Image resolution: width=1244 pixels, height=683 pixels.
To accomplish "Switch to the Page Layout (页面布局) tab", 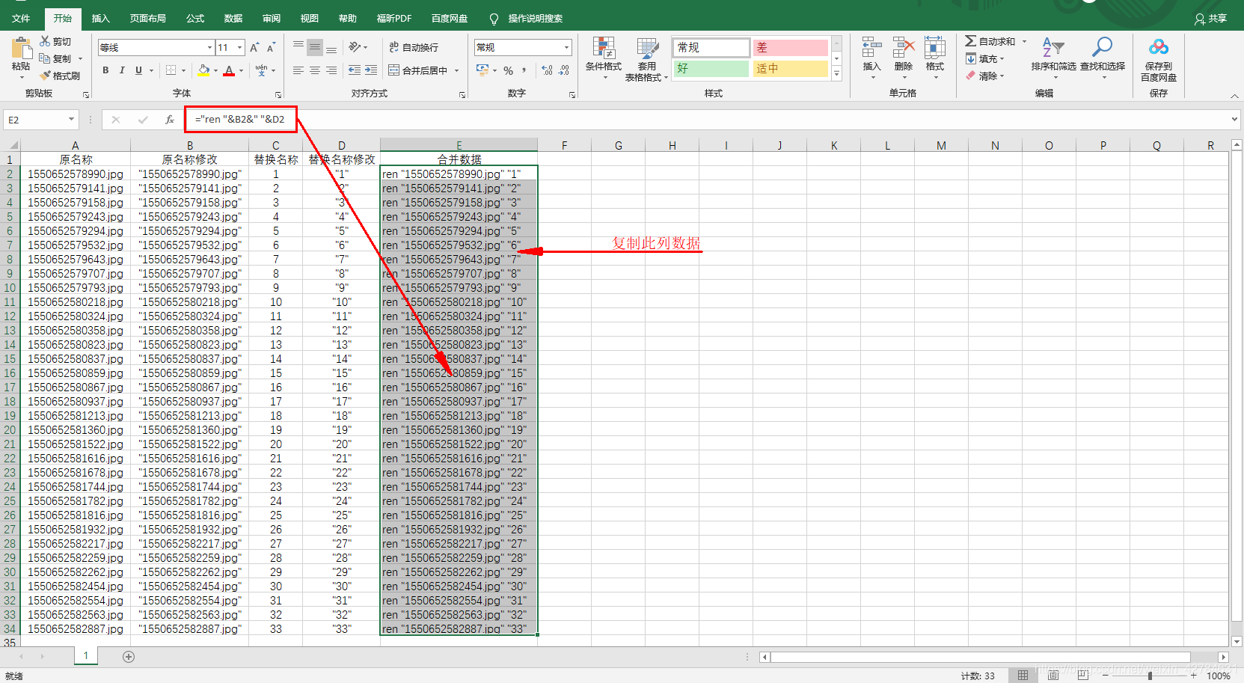I will tap(148, 18).
